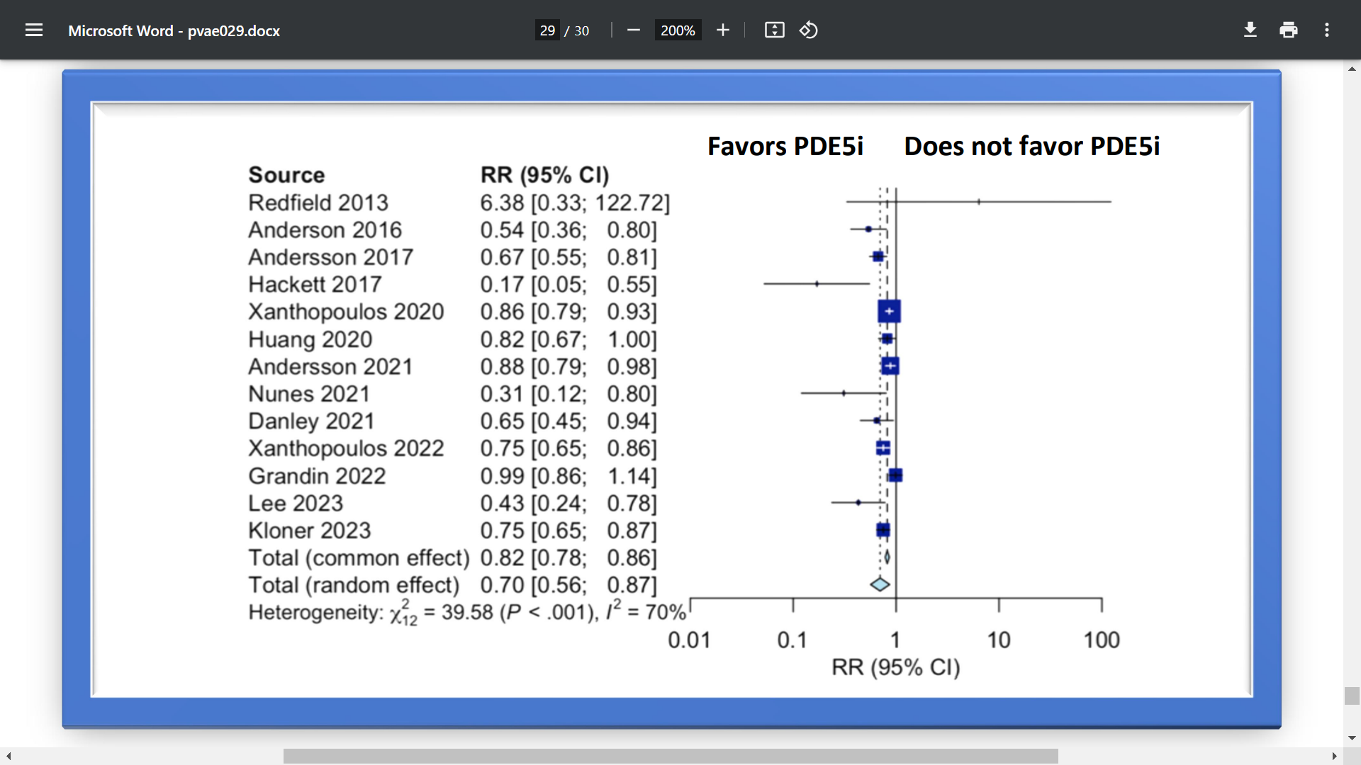Click the 'Andersson 2021' row label
The image size is (1361, 765).
[x=330, y=366]
